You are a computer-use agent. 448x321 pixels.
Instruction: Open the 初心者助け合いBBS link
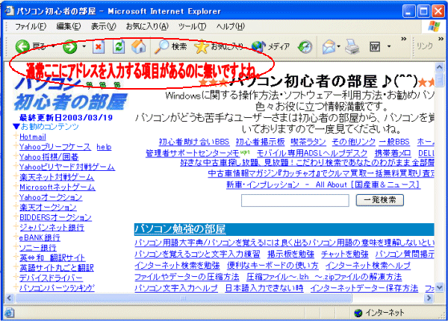pos(194,142)
